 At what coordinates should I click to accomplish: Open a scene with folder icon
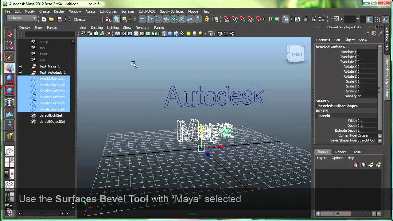coord(51,19)
